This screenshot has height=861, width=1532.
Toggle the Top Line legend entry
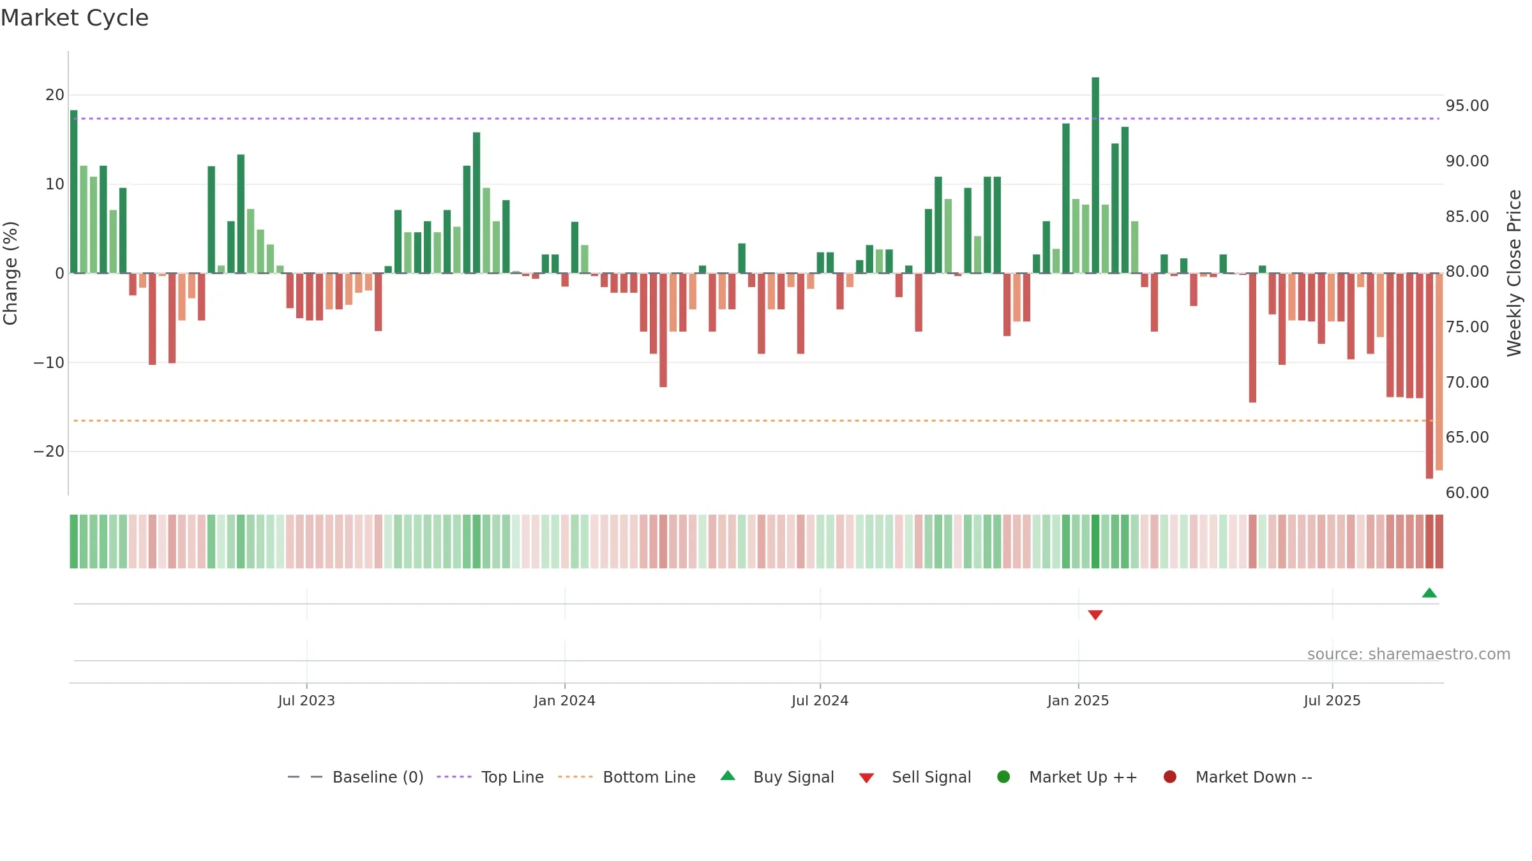490,777
